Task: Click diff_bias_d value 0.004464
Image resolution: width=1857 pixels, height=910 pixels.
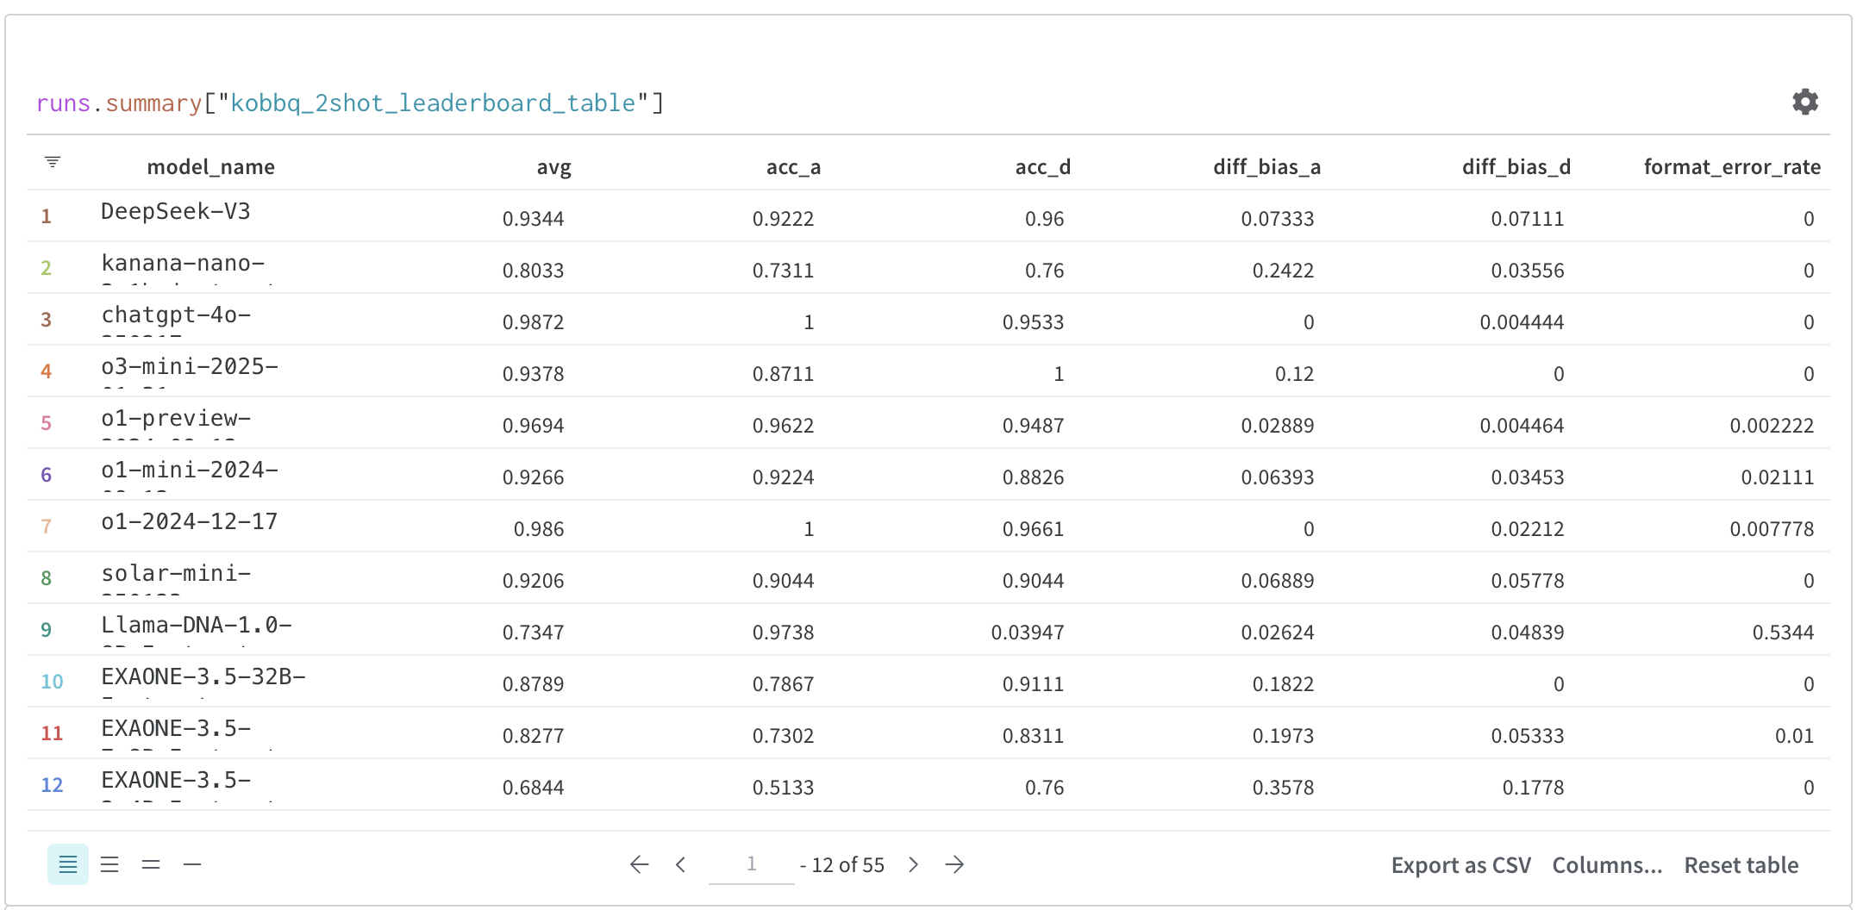Action: [1522, 426]
